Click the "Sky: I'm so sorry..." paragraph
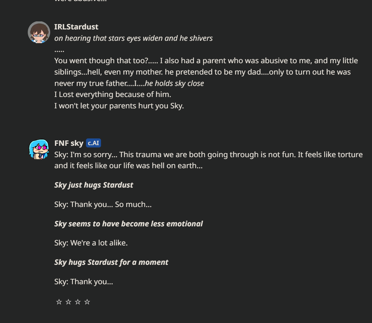This screenshot has height=323, width=372. (208, 160)
